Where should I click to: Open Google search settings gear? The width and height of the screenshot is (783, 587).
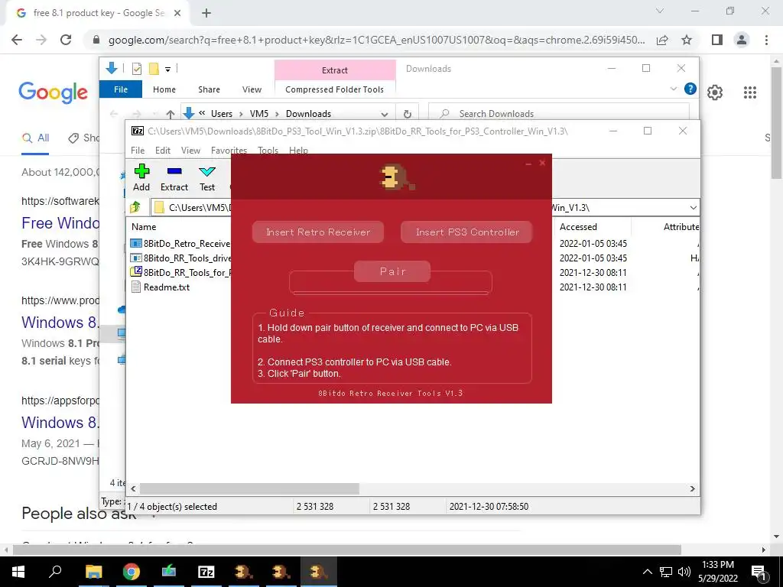[715, 92]
